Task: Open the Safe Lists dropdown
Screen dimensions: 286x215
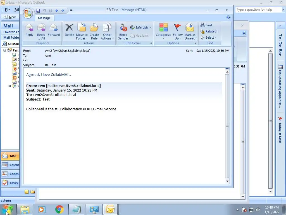Action: [x=141, y=27]
